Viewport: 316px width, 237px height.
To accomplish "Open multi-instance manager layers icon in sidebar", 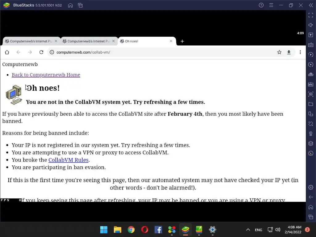I will tap(311, 143).
